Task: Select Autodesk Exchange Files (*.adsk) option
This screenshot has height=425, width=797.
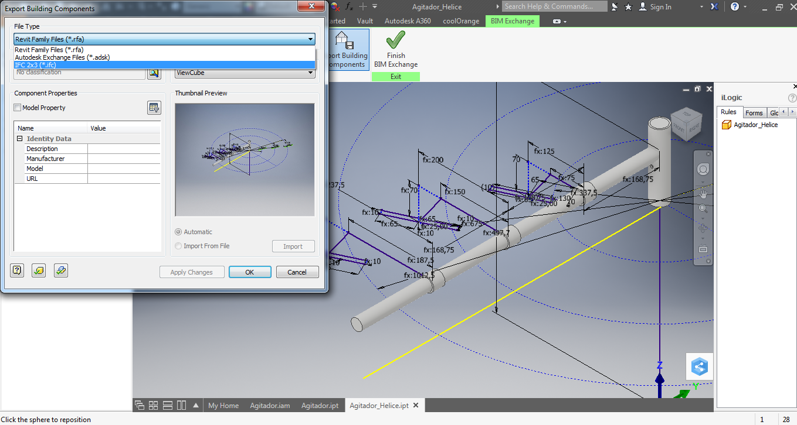Action: [164, 57]
